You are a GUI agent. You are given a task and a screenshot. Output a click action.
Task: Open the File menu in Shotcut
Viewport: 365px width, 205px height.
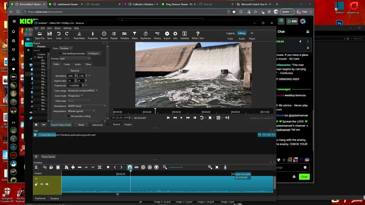click(36, 28)
